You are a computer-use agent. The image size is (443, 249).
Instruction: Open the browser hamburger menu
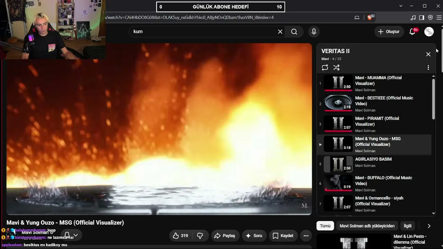pyautogui.click(x=439, y=18)
